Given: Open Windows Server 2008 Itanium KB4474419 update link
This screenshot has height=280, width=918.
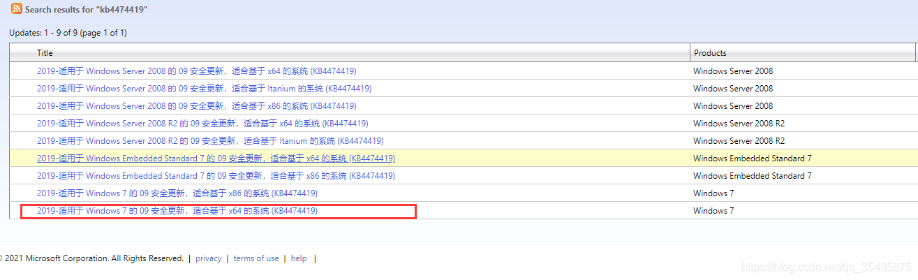Looking at the screenshot, I should coord(204,89).
